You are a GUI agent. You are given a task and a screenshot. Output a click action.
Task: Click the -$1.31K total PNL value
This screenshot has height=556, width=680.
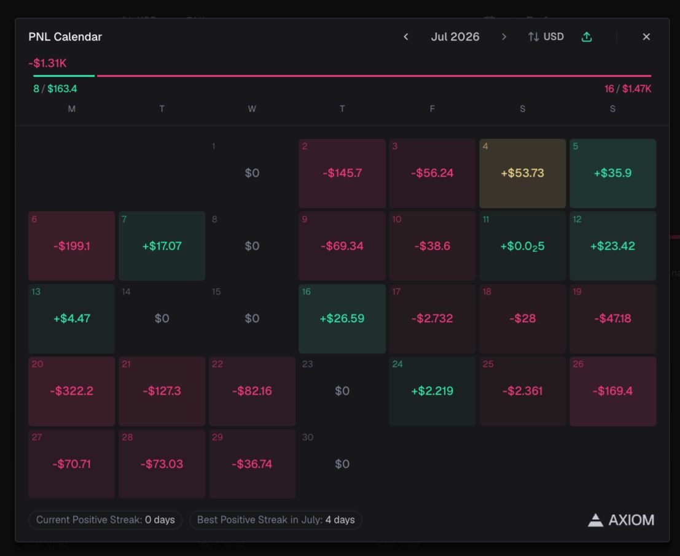point(47,63)
